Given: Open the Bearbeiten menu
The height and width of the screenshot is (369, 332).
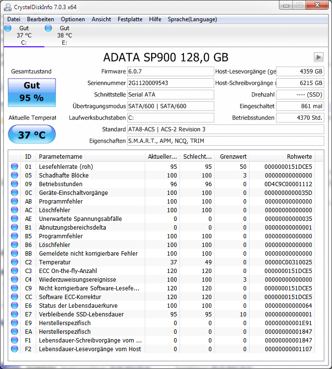Looking at the screenshot, I should (41, 19).
